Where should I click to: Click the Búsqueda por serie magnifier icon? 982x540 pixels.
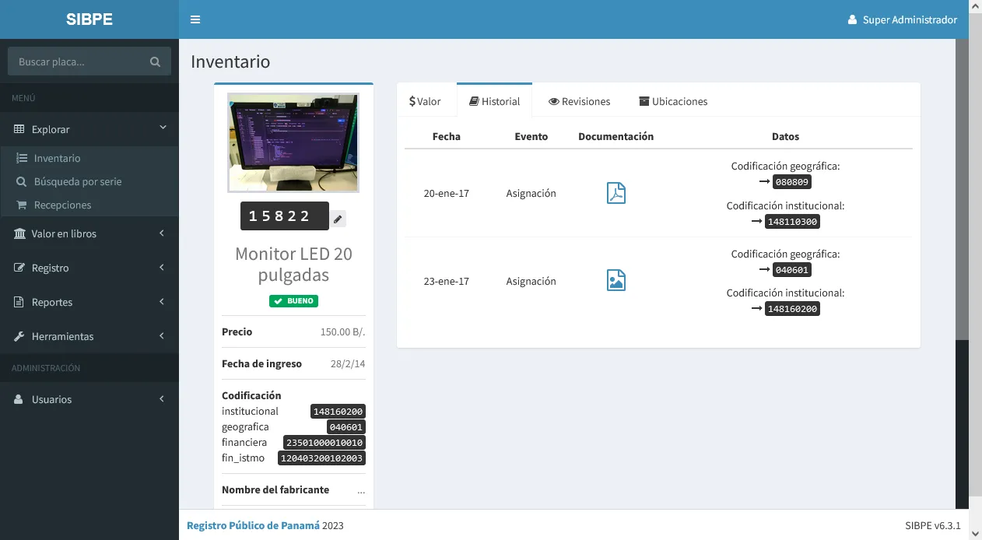(x=21, y=181)
